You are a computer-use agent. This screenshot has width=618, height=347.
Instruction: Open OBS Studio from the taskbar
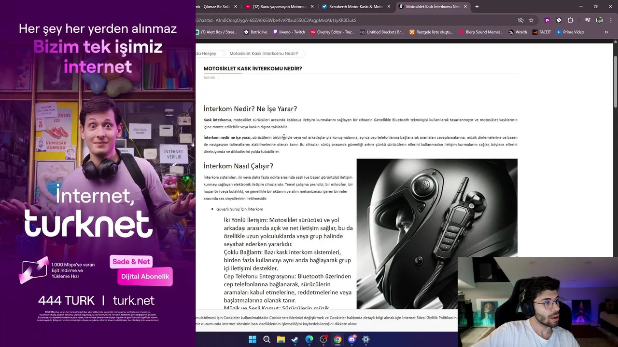coord(323,339)
